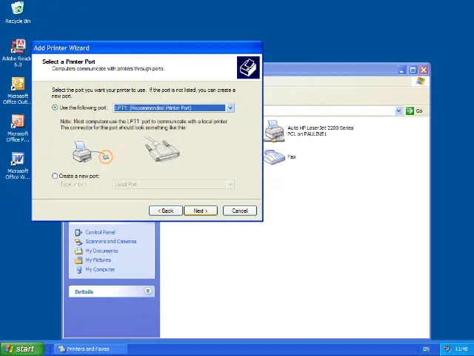
Task: Open the LPT1 printer port dropdown
Action: (230, 108)
